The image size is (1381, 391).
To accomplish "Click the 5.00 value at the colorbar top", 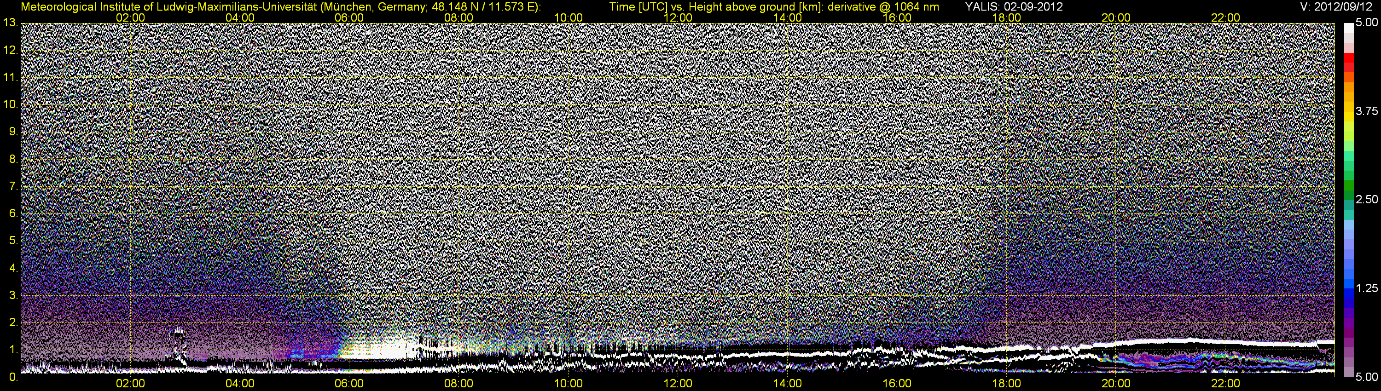I will [x=1367, y=23].
